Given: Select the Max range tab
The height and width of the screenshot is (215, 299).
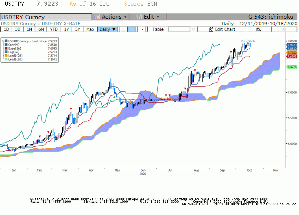Looking at the screenshot, I should coord(90,29).
